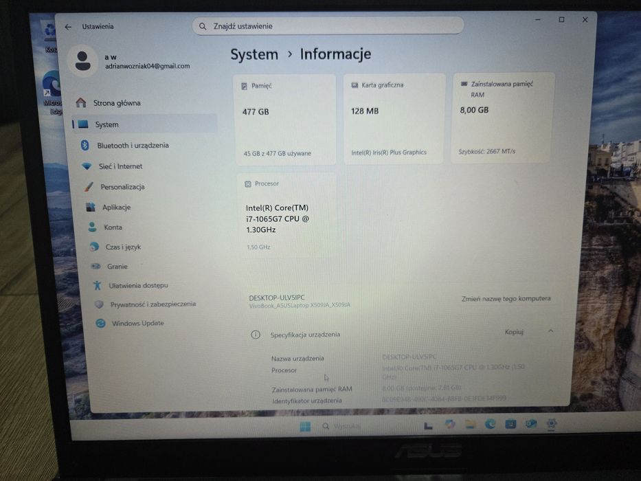Open the Zainstalowana pamięć RAM card
Viewport: 641px width, 481px height.
tap(503, 118)
